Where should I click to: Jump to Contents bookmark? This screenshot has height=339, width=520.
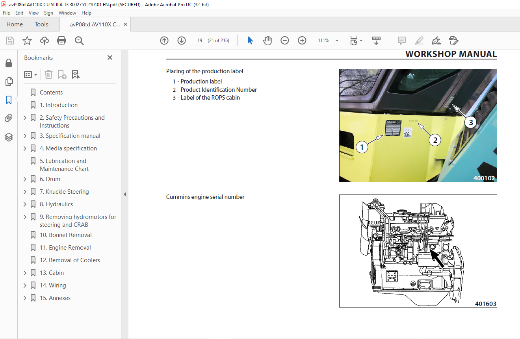click(x=51, y=93)
